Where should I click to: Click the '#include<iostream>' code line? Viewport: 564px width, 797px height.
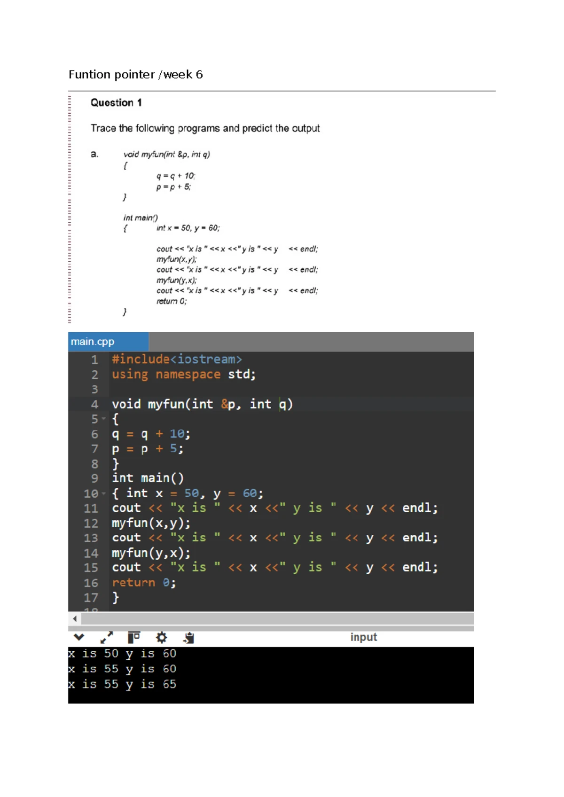coord(177,359)
